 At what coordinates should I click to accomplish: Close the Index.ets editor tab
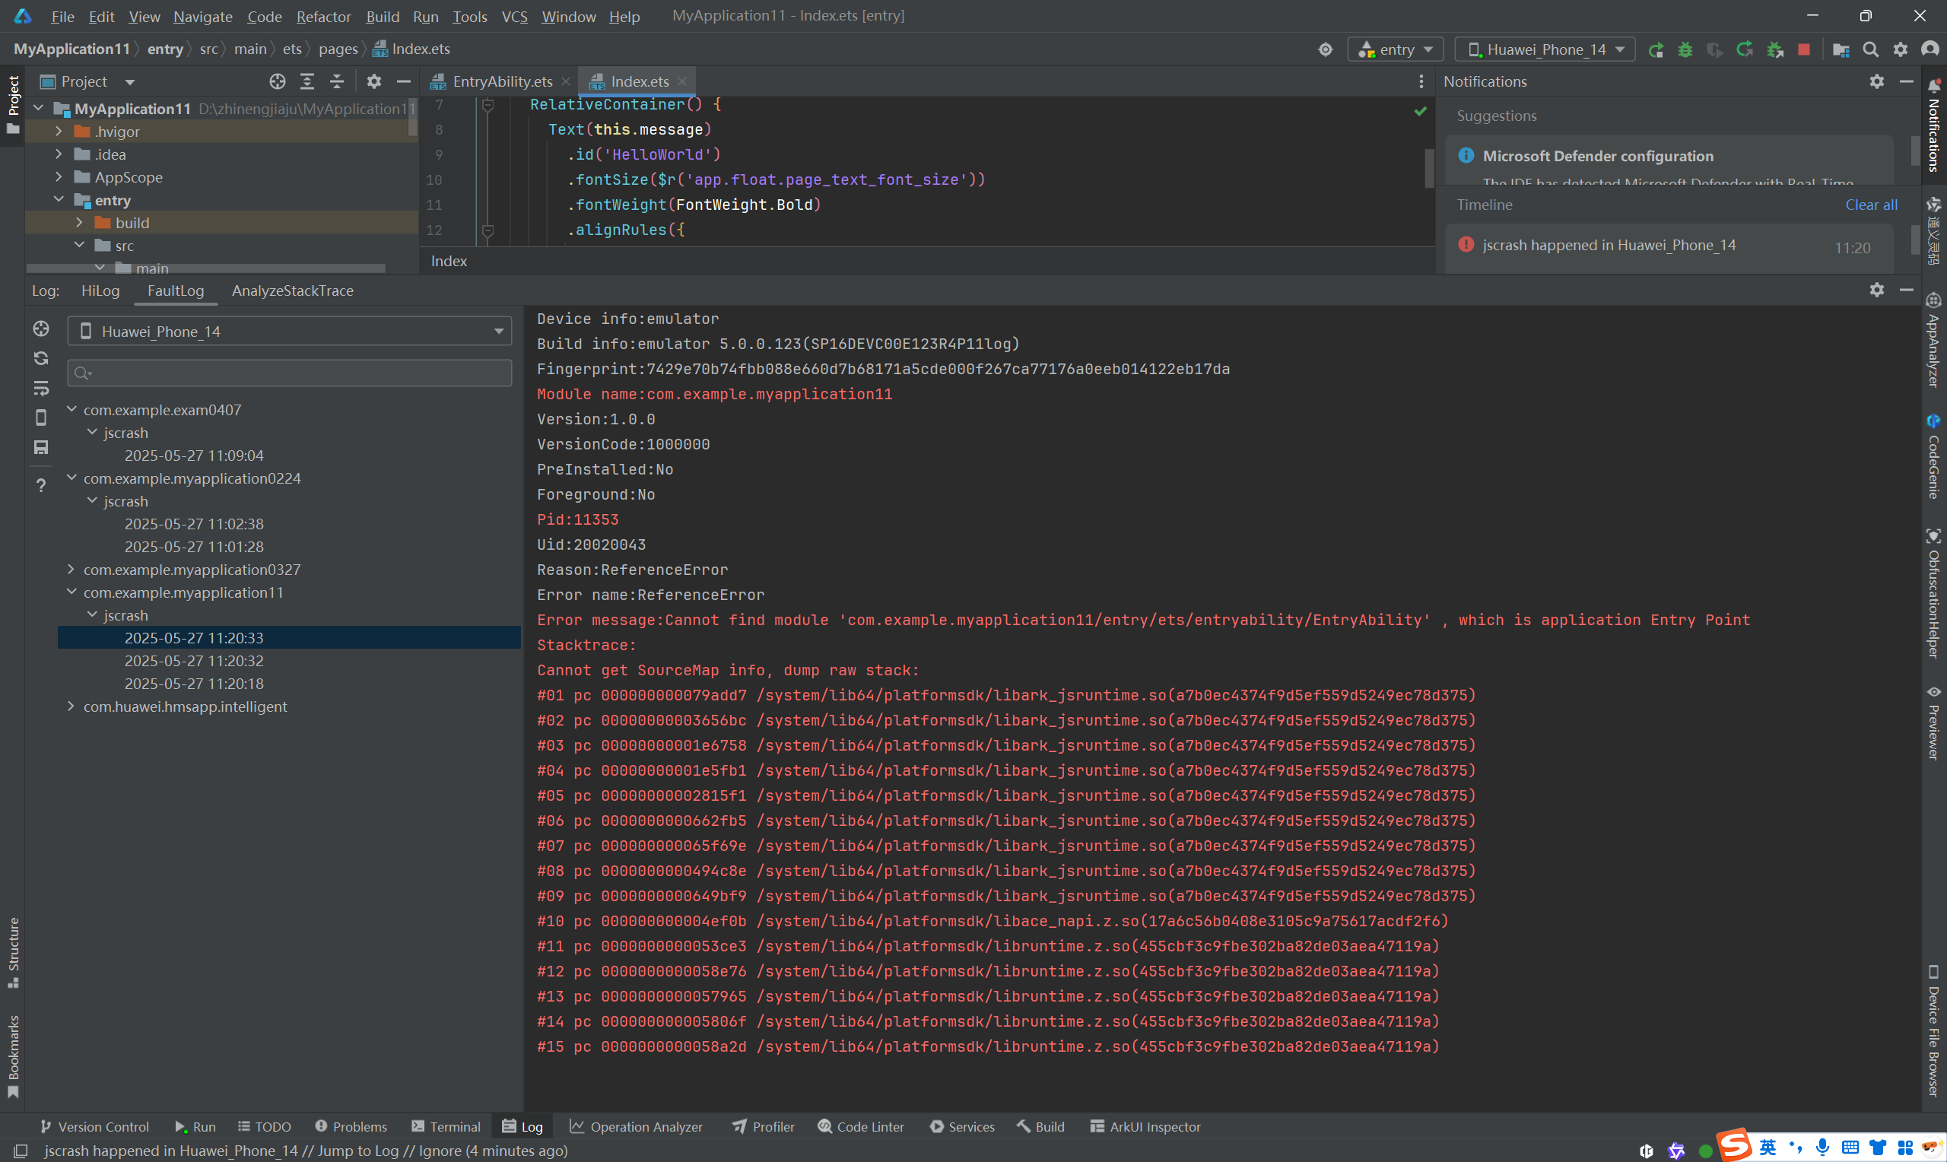point(683,81)
